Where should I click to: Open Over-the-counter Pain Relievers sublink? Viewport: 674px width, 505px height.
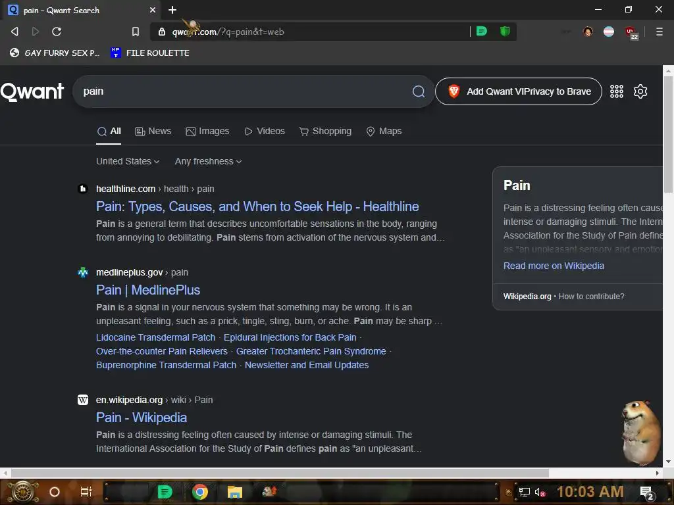click(x=162, y=351)
